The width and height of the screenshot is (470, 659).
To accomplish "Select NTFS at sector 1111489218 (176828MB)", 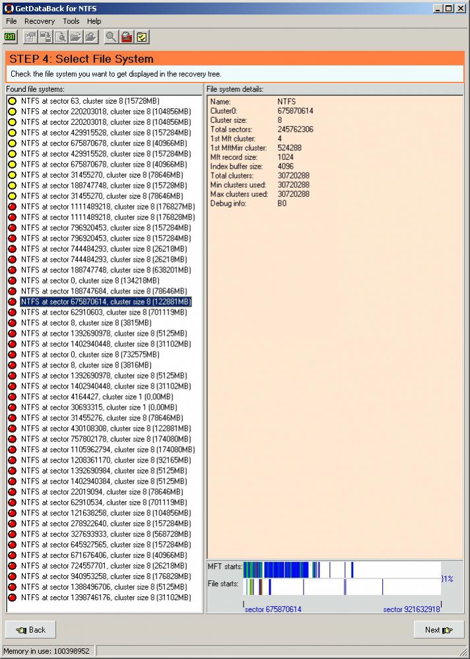I will 108,217.
